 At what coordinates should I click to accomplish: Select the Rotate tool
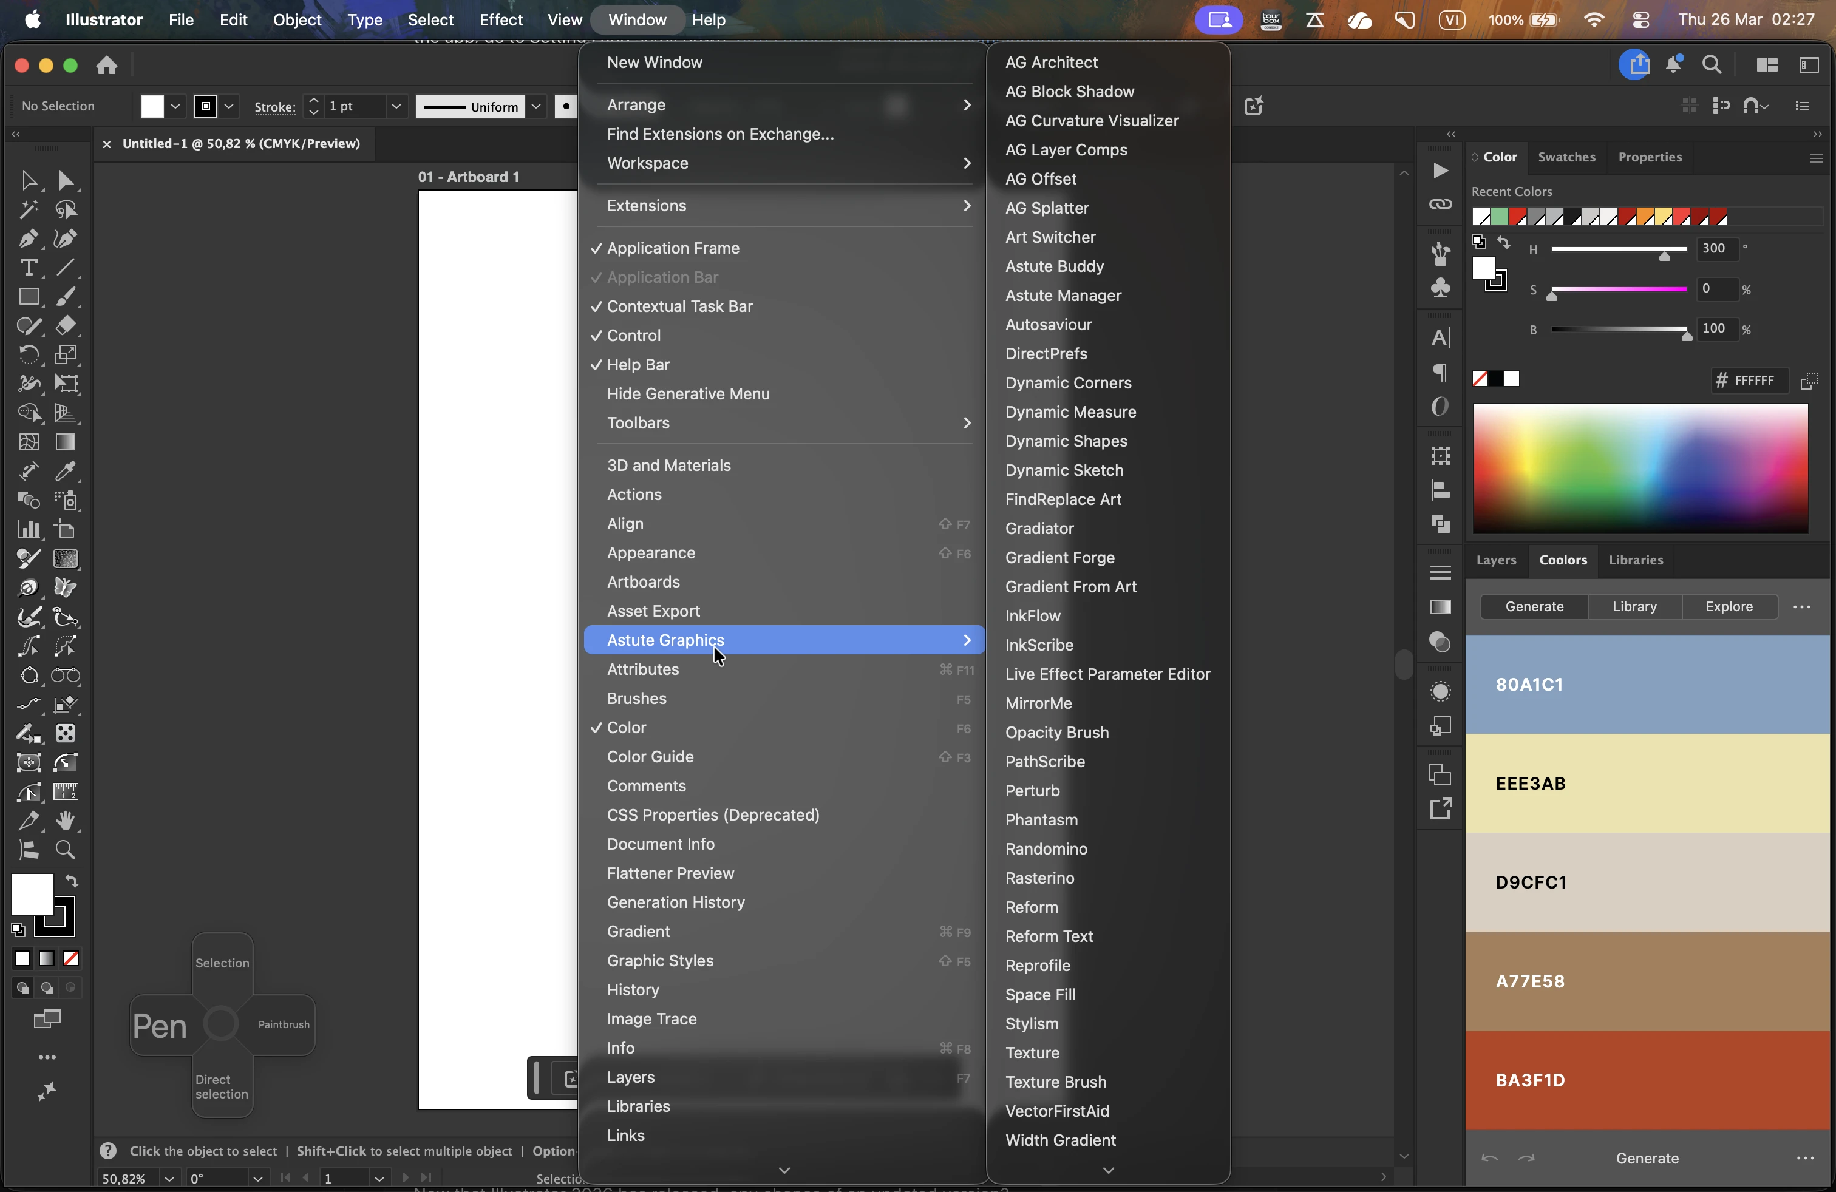click(x=29, y=354)
